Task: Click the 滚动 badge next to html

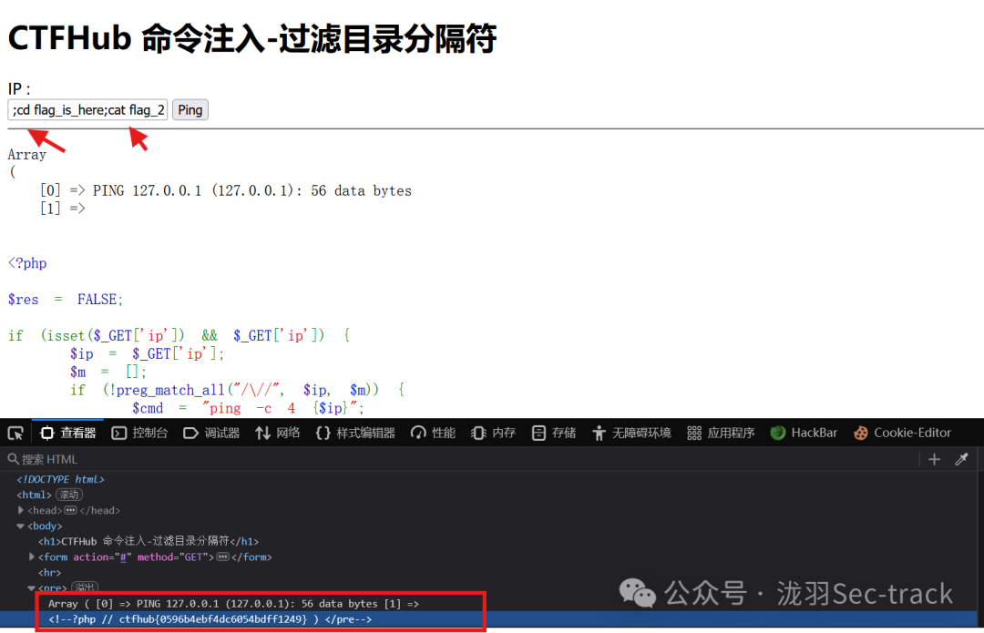Action: (69, 495)
